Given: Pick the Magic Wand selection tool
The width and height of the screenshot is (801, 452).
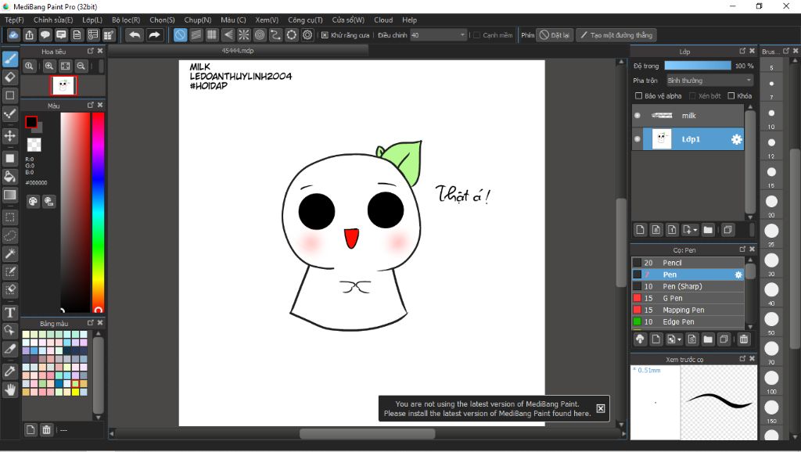Looking at the screenshot, I should (10, 253).
